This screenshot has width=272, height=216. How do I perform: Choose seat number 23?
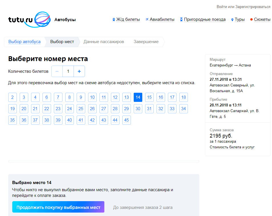click(x=58, y=109)
